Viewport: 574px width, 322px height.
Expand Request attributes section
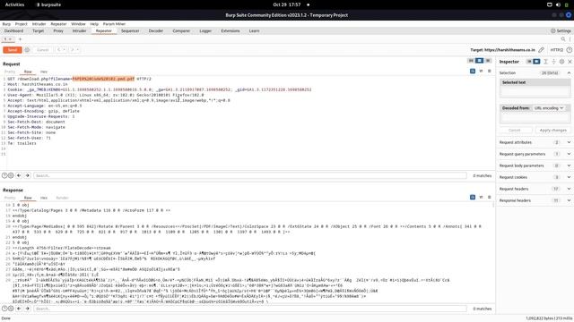(x=569, y=142)
